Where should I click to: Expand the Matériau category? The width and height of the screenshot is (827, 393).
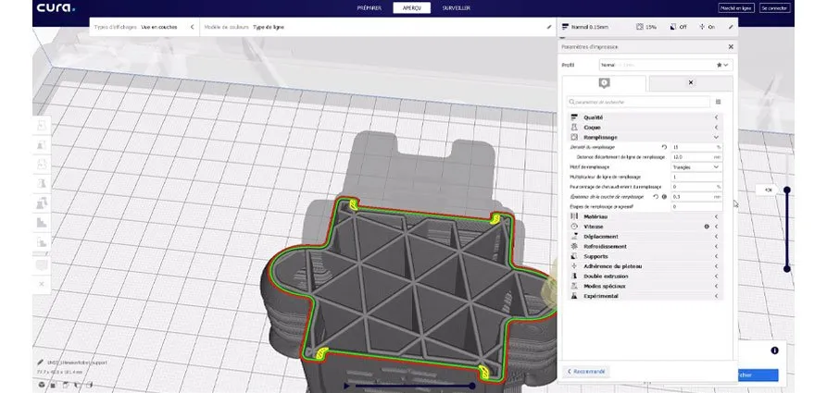(645, 216)
